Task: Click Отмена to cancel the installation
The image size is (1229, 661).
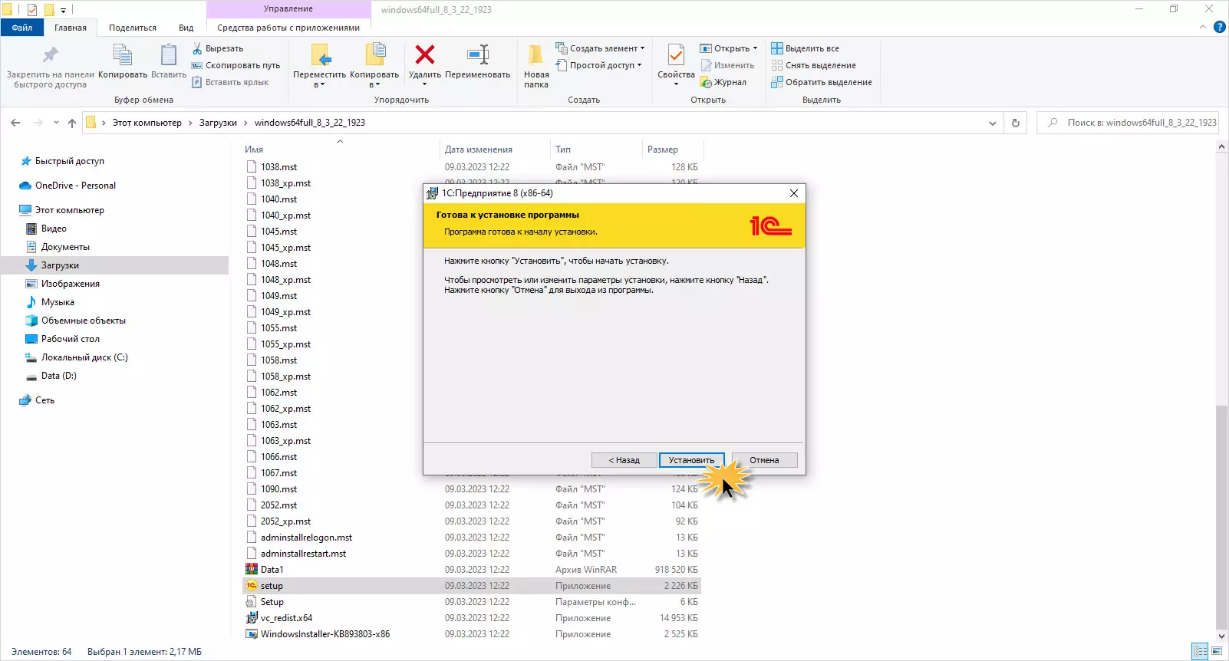Action: coord(764,460)
